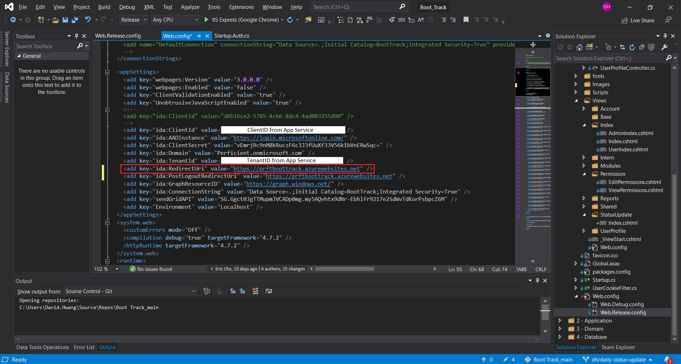
Task: Toggle word wrap in the Output panel
Action: pyautogui.click(x=269, y=291)
